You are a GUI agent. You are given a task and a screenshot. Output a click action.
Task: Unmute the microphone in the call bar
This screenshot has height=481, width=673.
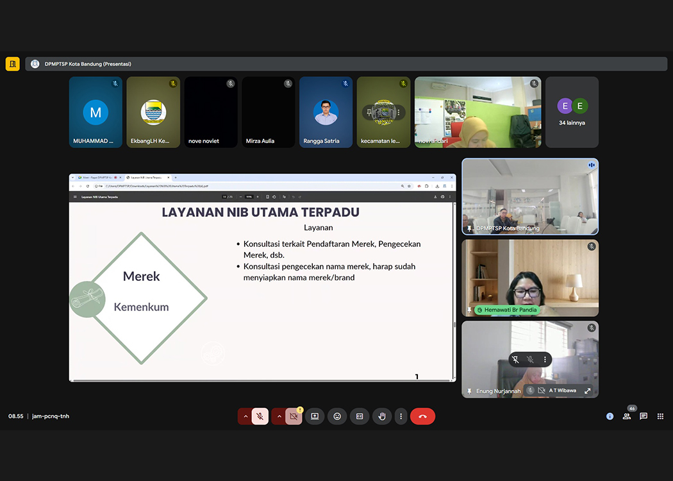[x=260, y=416]
